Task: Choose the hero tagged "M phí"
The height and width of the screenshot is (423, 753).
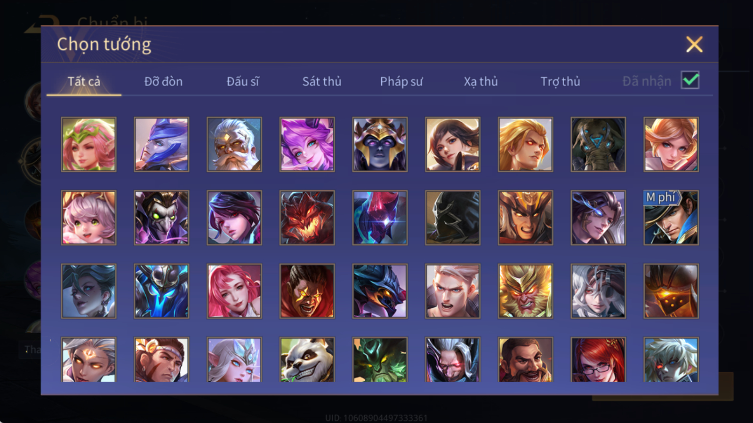Action: coord(671,218)
